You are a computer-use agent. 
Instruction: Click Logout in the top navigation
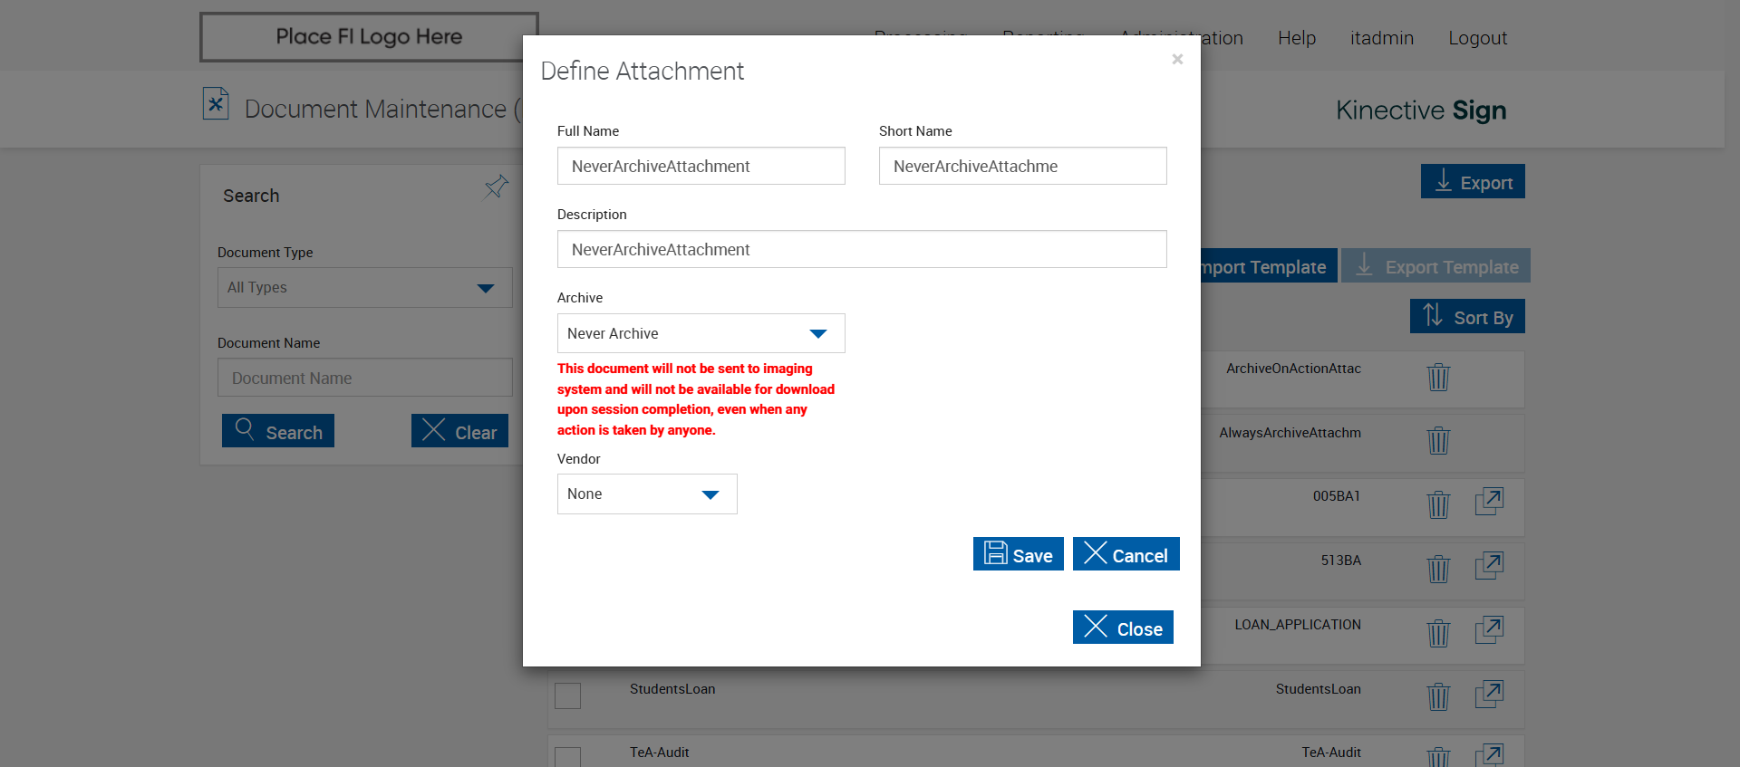click(1477, 38)
